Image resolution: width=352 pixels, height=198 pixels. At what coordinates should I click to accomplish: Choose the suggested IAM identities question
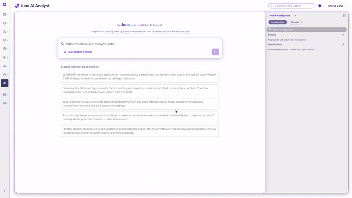tap(140, 77)
